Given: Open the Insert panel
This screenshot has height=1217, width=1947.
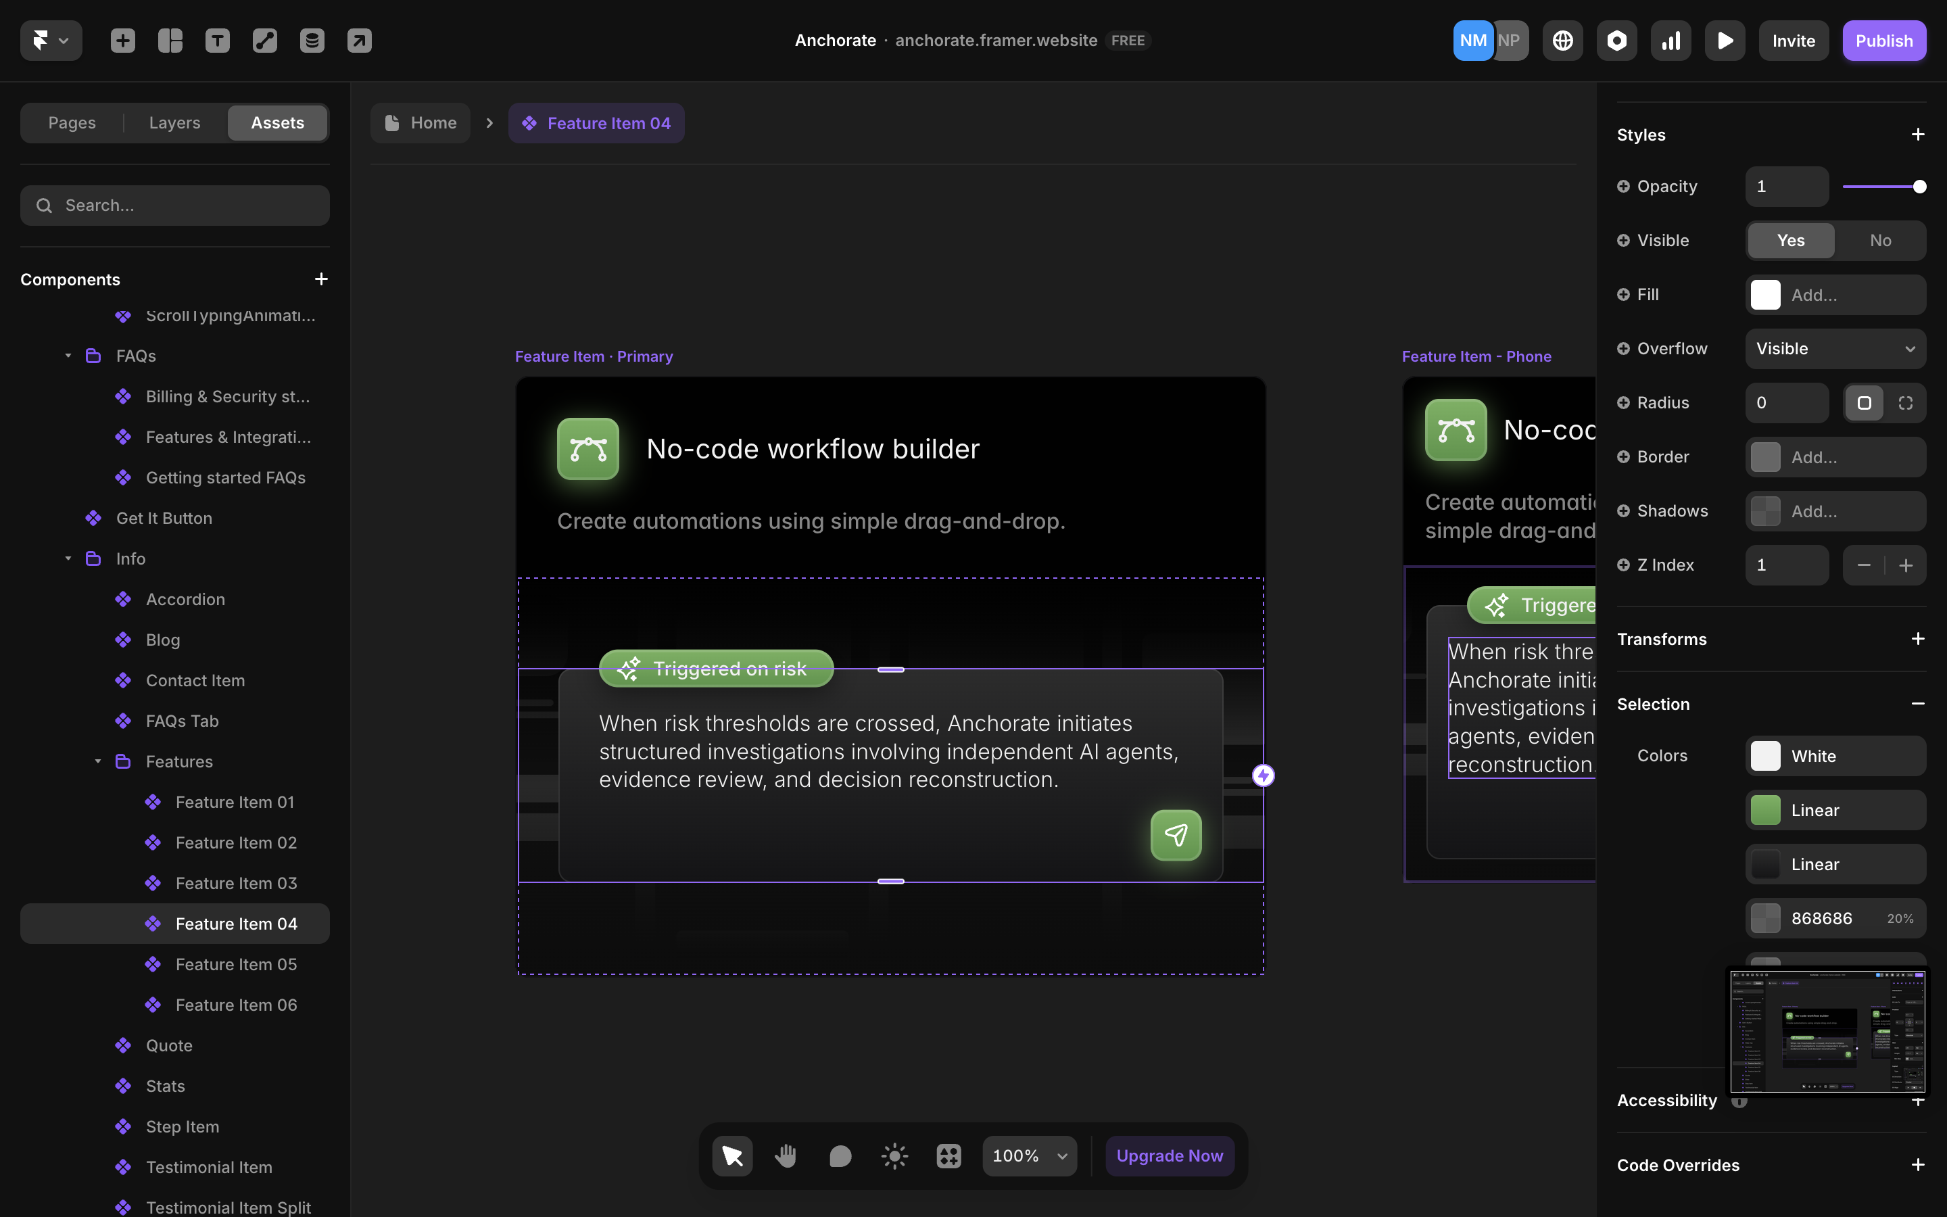Looking at the screenshot, I should [x=122, y=41].
